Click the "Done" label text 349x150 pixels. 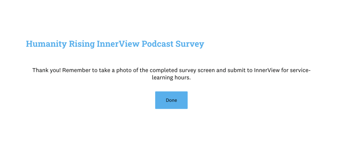(171, 100)
